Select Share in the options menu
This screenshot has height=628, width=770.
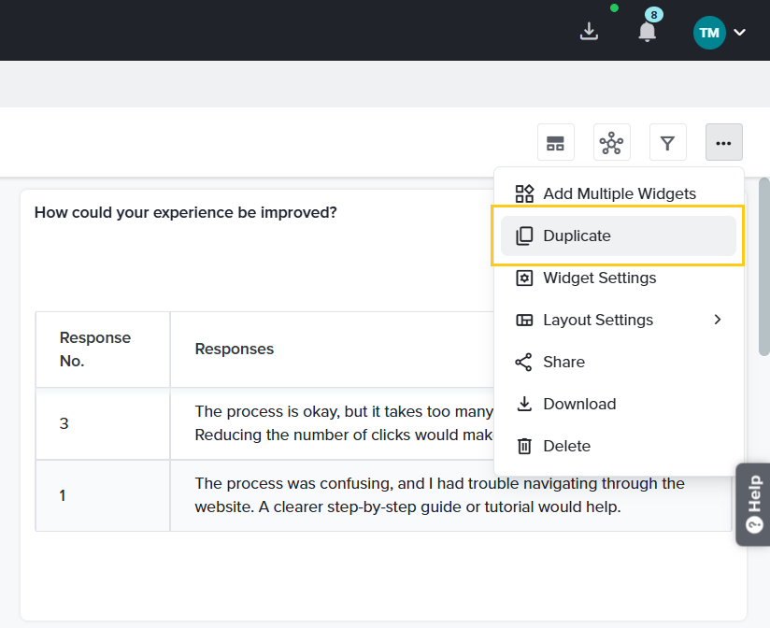619,362
